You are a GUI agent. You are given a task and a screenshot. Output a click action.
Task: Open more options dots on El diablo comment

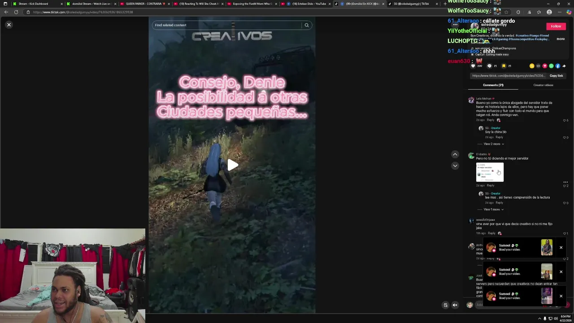(x=565, y=182)
